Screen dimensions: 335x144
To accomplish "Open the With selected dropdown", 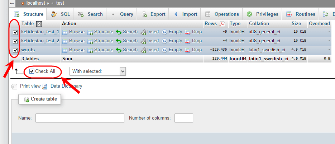I will pyautogui.click(x=98, y=71).
